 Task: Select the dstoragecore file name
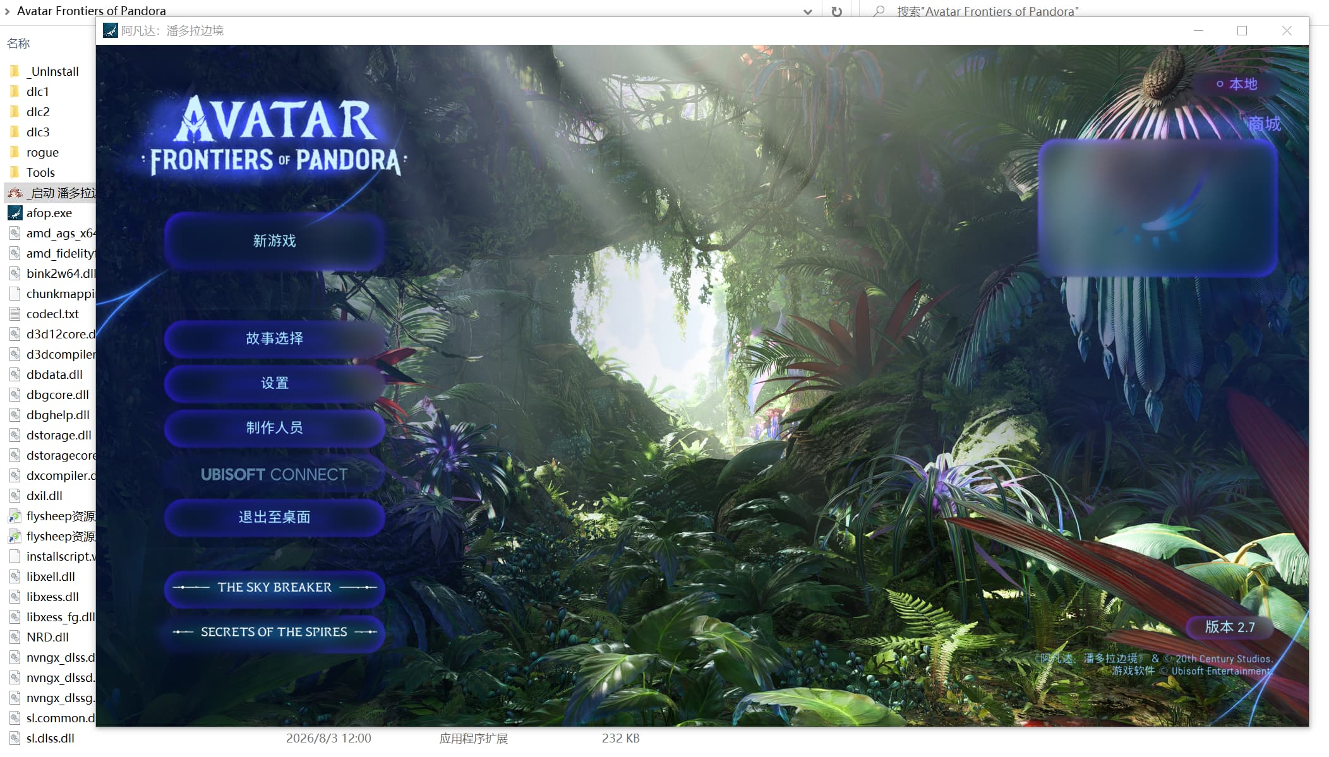click(61, 455)
